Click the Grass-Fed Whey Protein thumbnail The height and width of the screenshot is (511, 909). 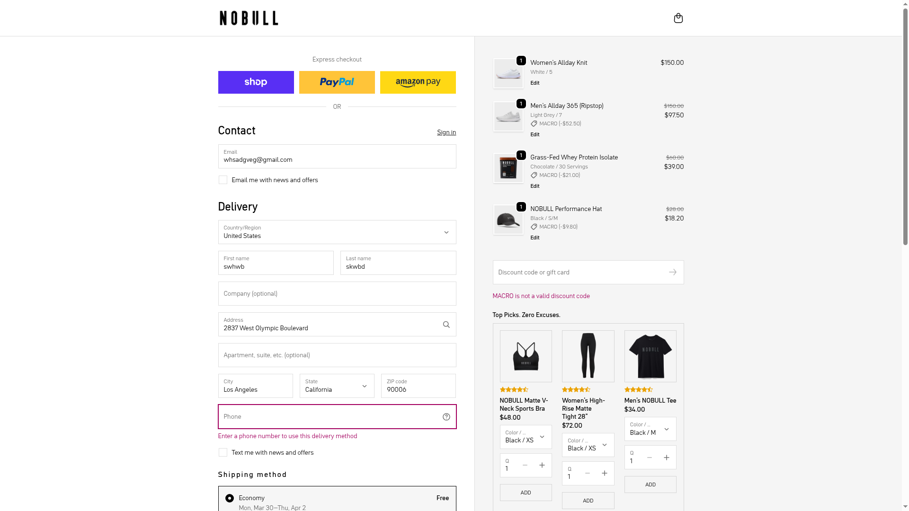tap(508, 168)
